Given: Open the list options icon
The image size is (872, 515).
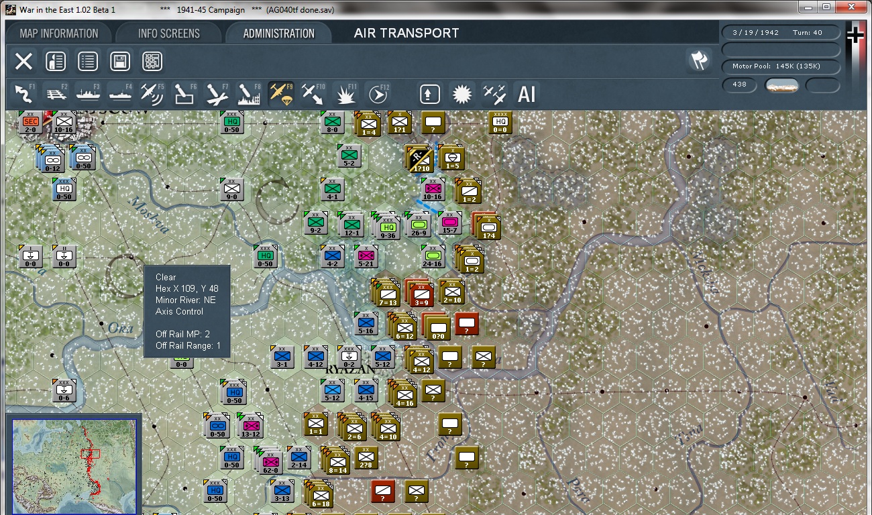Looking at the screenshot, I should point(88,62).
